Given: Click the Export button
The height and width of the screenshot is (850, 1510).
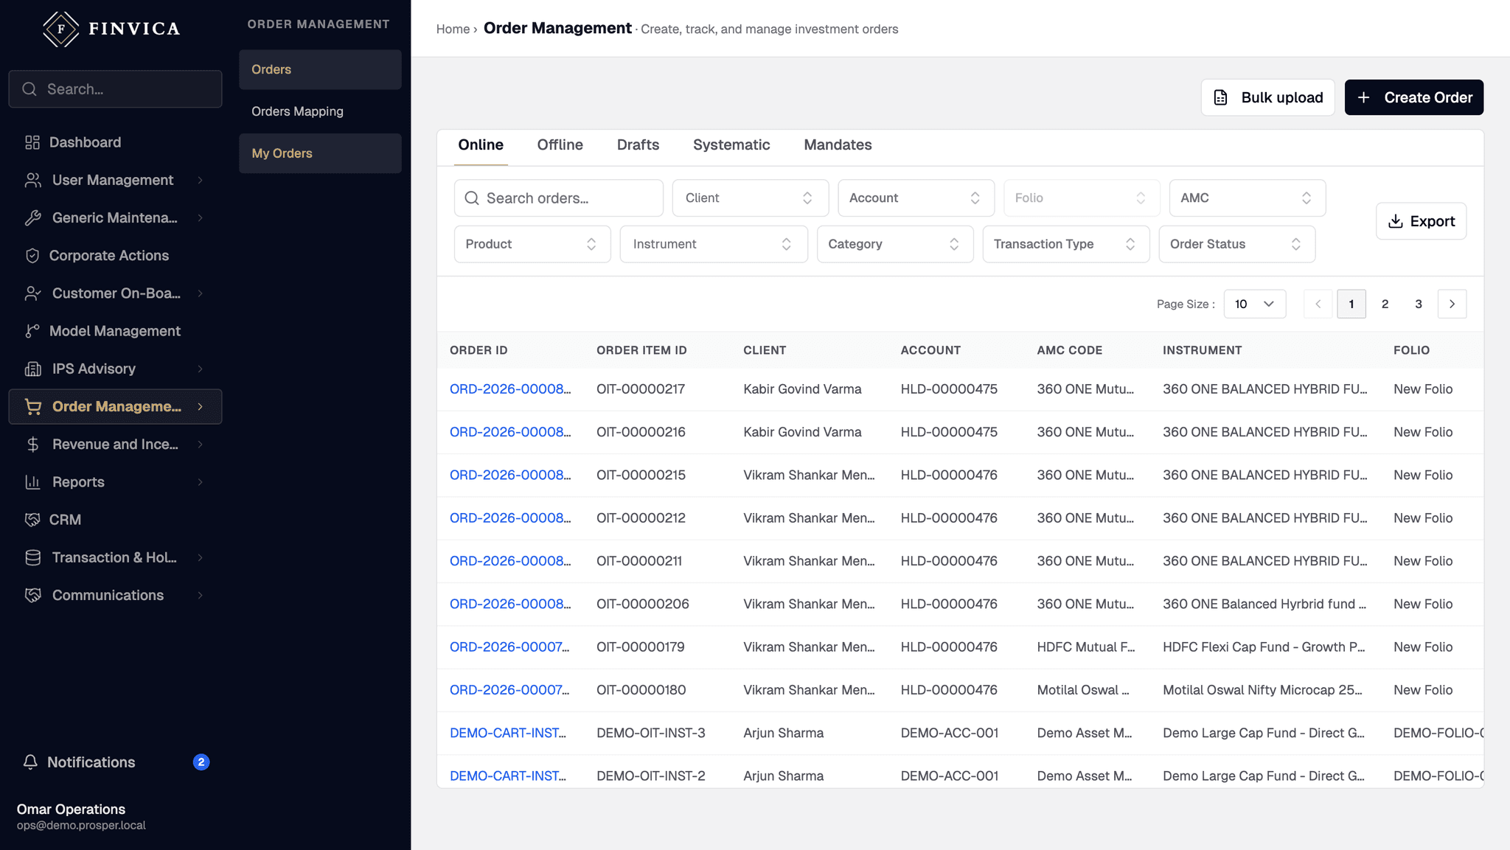Looking at the screenshot, I should [x=1422, y=221].
